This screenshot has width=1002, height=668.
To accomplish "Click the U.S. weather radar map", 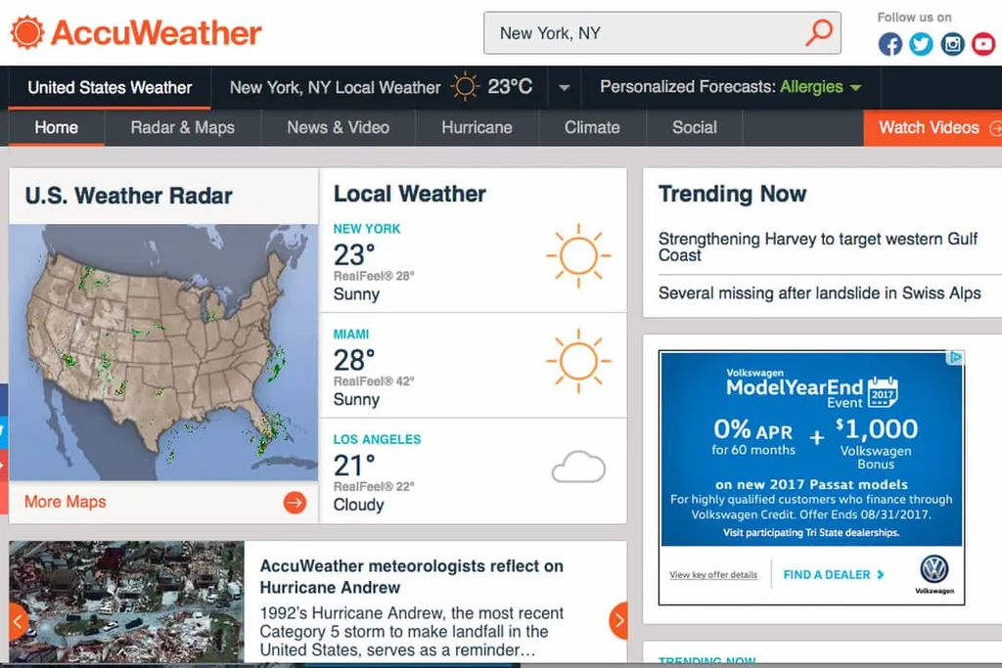I will 163,352.
